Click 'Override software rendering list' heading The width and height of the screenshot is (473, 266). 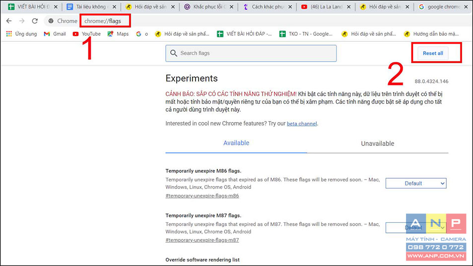coord(203,260)
